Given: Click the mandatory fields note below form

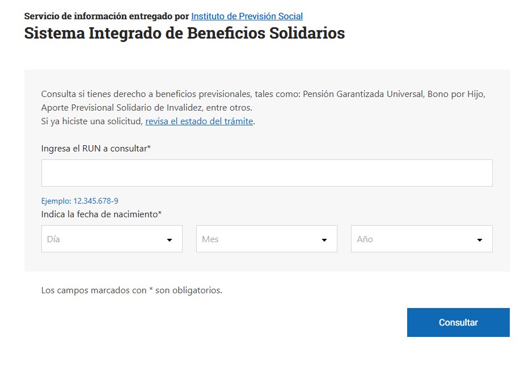Looking at the screenshot, I should (132, 290).
